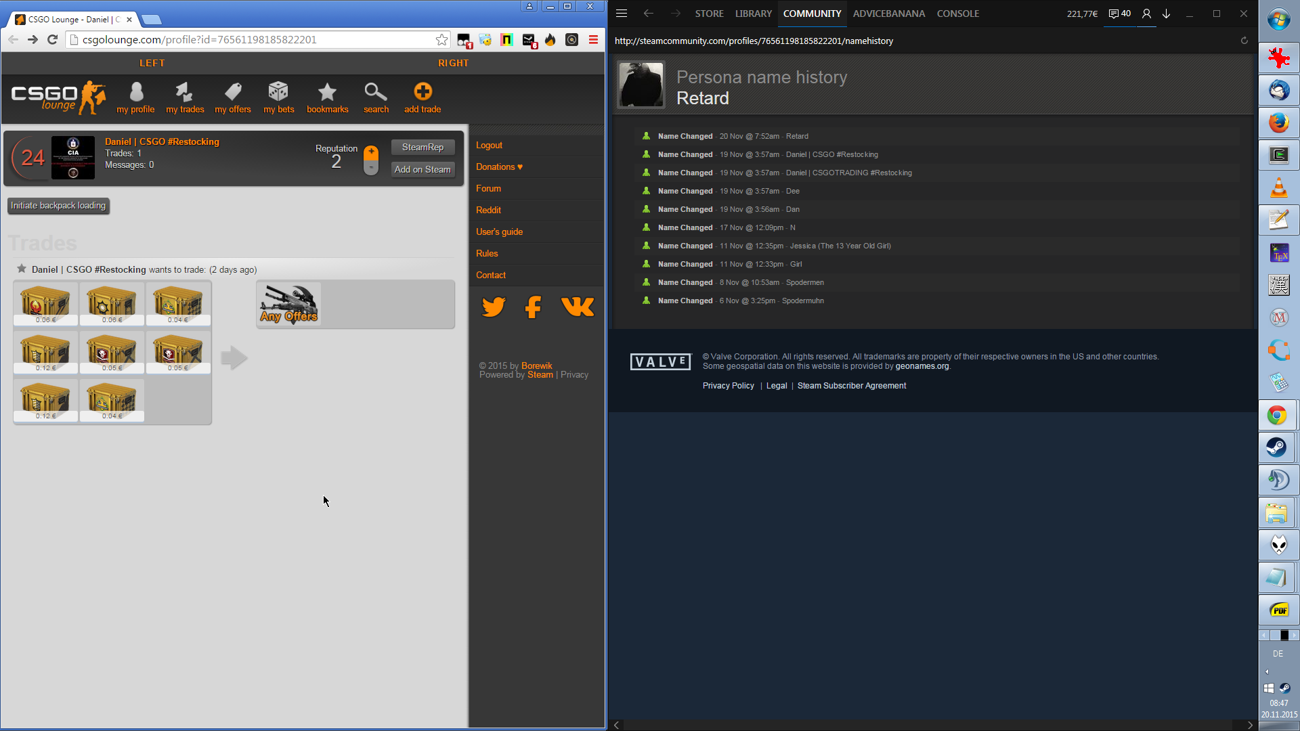The height and width of the screenshot is (731, 1300).
Task: Click the my trades icon
Action: point(184,92)
